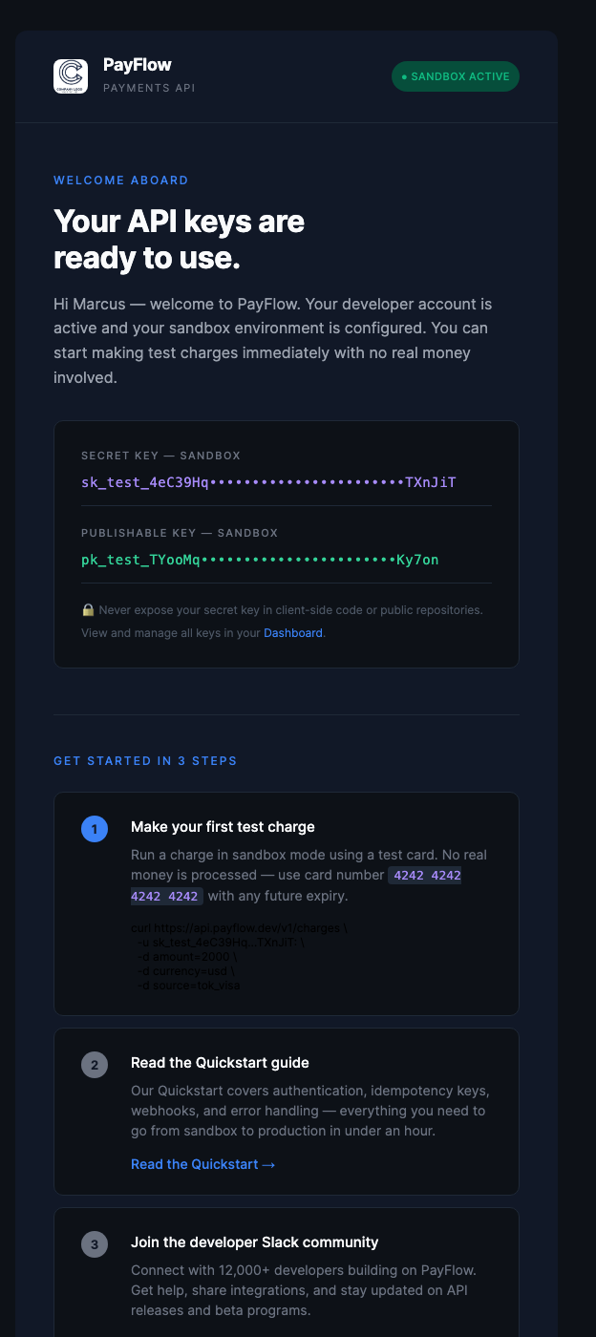Click the company logomark in the header
The height and width of the screenshot is (1337, 596).
(x=70, y=75)
